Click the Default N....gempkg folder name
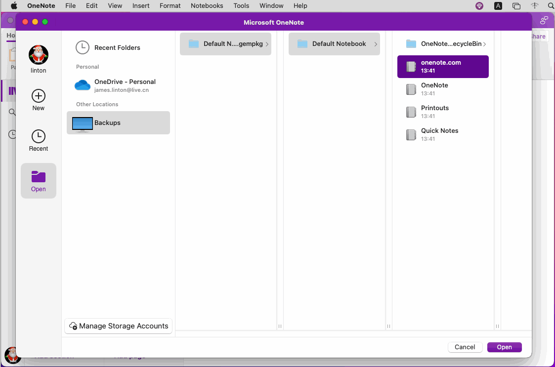The width and height of the screenshot is (555, 367). pyautogui.click(x=233, y=44)
